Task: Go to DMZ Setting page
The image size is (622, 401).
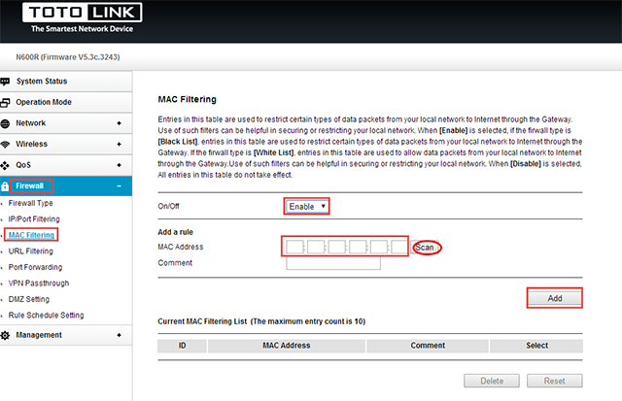Action: 29,299
